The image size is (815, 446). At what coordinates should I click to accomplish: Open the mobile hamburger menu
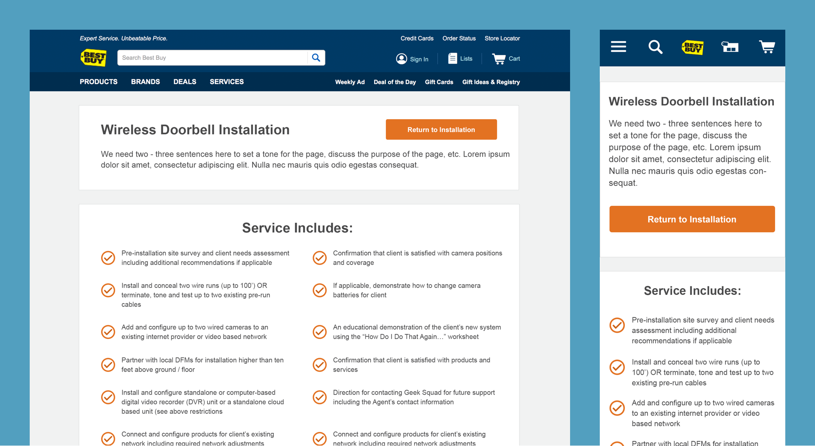point(618,47)
